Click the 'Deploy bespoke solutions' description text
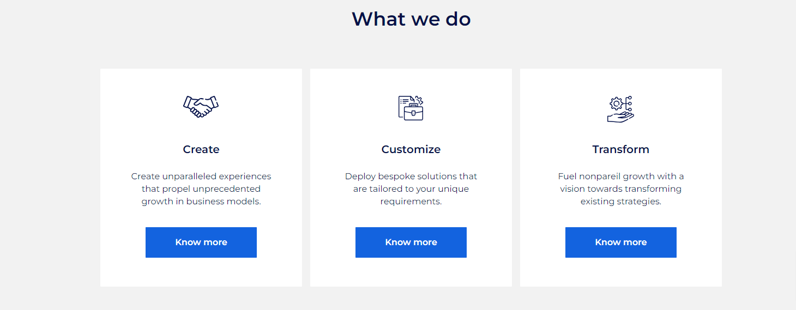The height and width of the screenshot is (310, 796). point(411,189)
